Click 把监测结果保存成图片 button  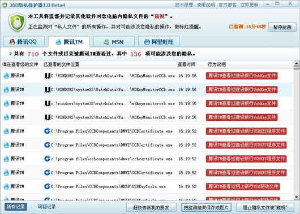coord(206,207)
